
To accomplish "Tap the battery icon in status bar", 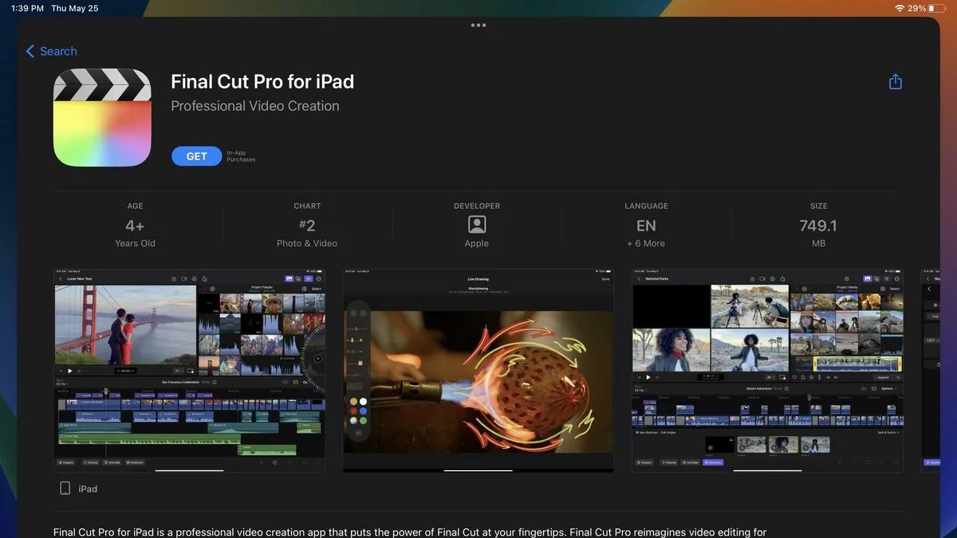I will [939, 8].
